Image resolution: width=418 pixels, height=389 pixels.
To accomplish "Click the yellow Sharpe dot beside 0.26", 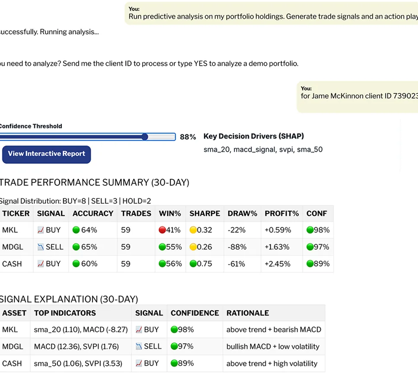I will tap(193, 247).
